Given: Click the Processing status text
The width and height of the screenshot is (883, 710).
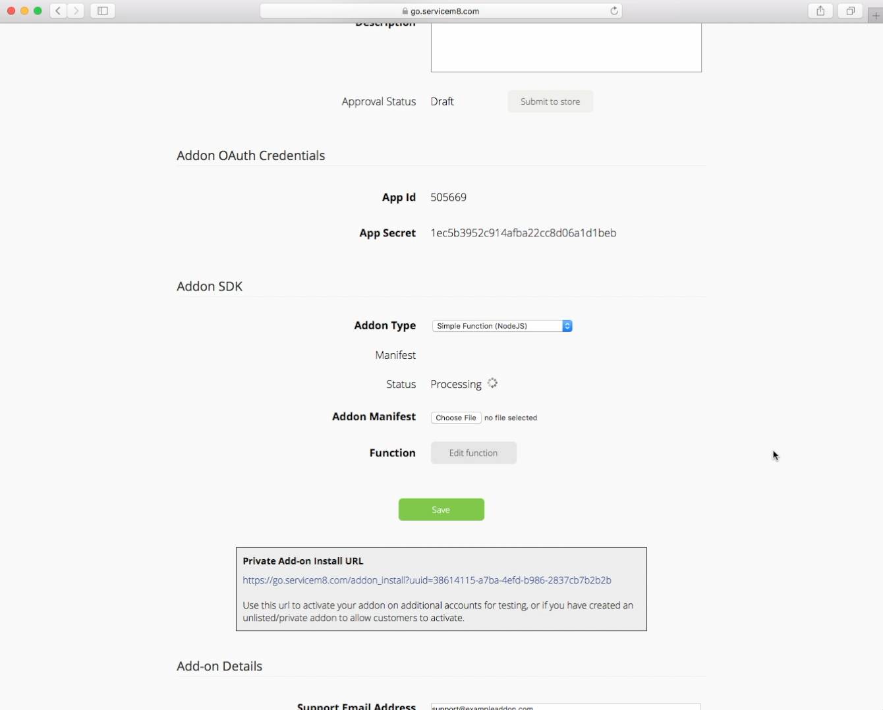Looking at the screenshot, I should click(x=456, y=384).
